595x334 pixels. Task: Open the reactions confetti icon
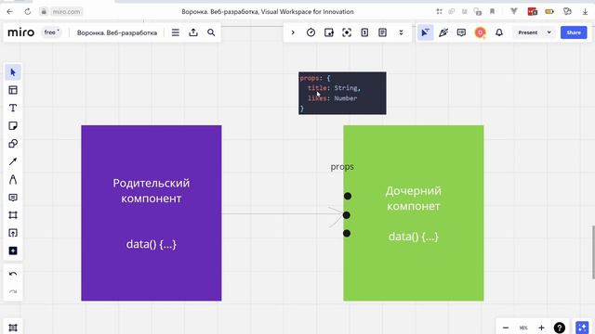(443, 32)
